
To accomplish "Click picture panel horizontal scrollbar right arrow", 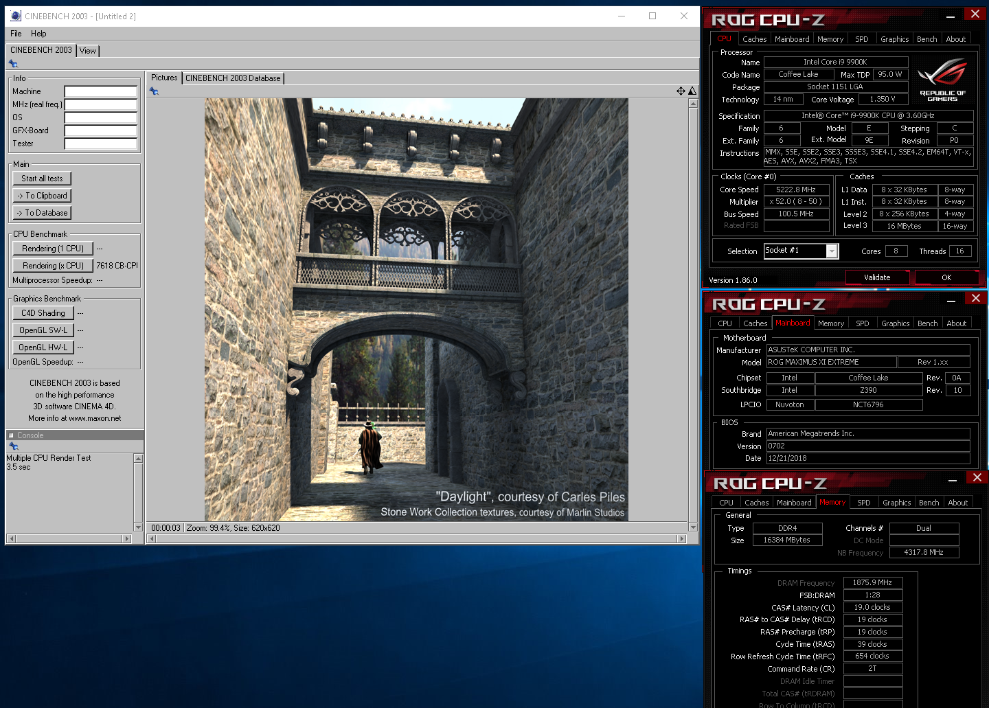I will (682, 539).
